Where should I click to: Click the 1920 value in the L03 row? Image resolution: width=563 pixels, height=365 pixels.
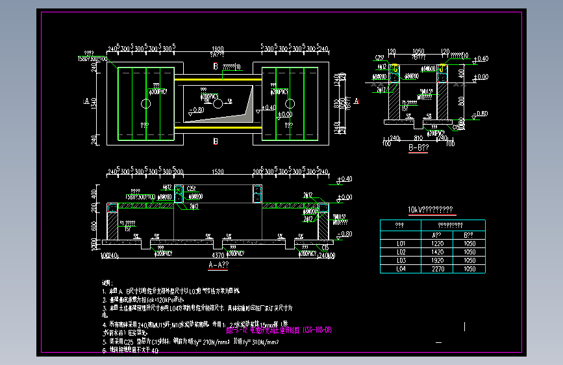coord(437,260)
